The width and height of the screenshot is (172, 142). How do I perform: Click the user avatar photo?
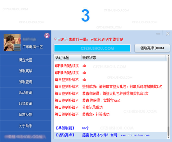tap(12, 43)
